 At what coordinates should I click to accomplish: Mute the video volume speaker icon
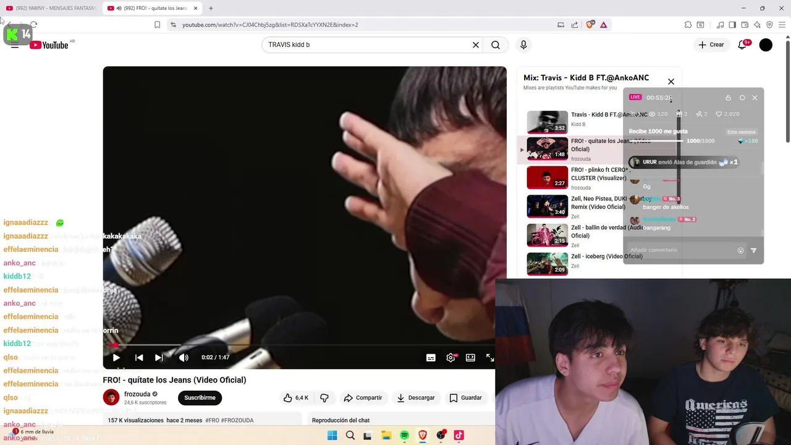(184, 357)
